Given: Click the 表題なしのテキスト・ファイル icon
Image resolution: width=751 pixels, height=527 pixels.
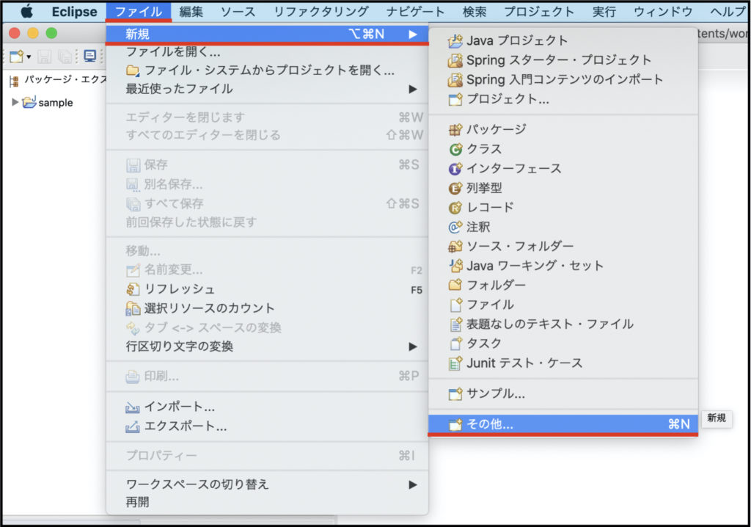Looking at the screenshot, I should 455,324.
